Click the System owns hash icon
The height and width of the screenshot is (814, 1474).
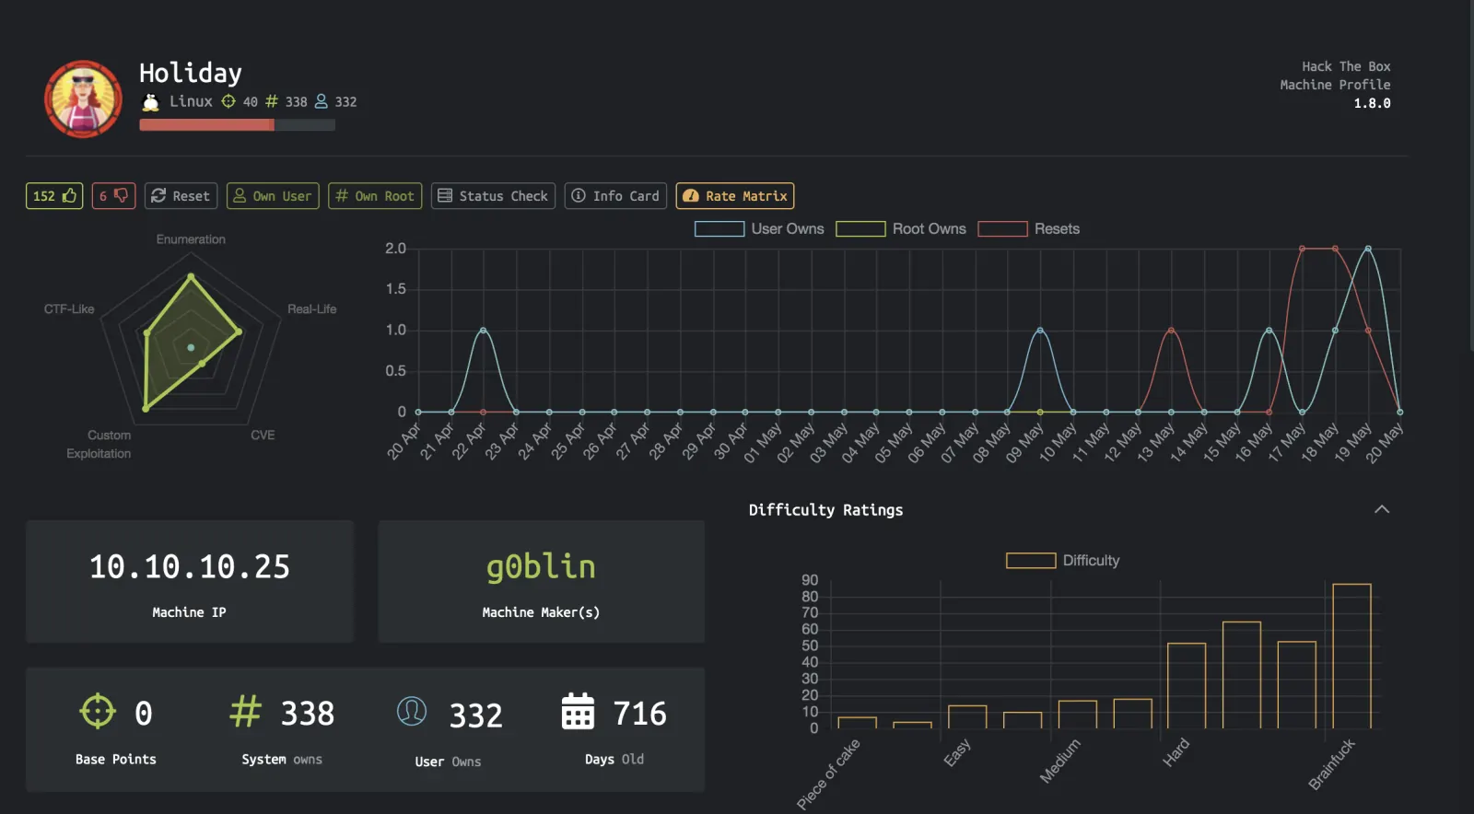246,711
